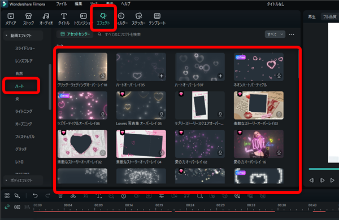
Task: Download 愛の力オーバーレイ 02 effect
Action: point(220,153)
